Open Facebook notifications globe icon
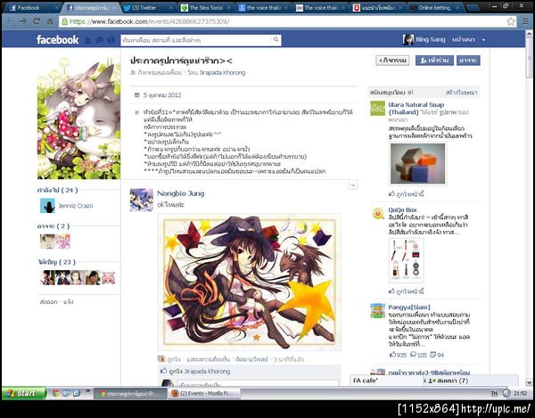The width and height of the screenshot is (535, 418). coord(111,40)
